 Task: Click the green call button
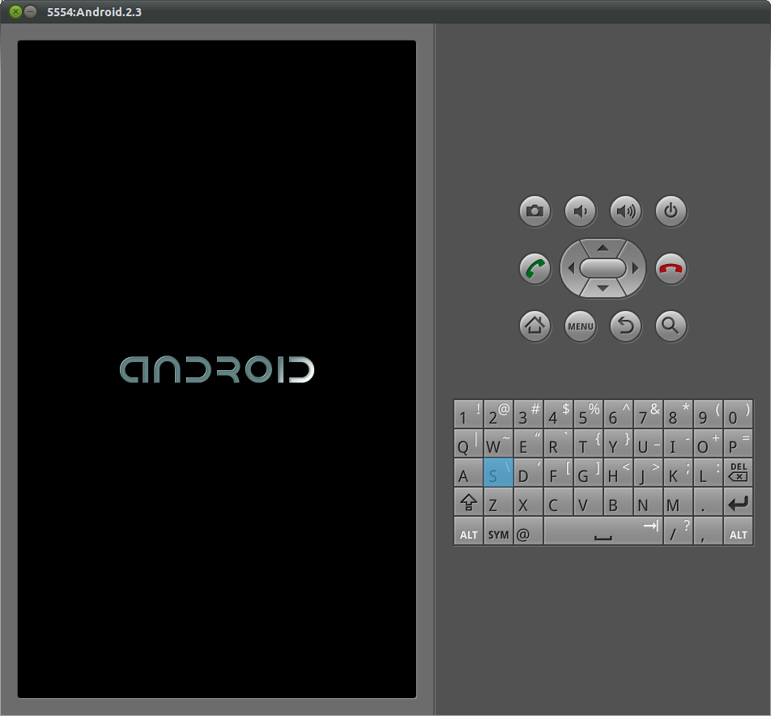pos(535,269)
